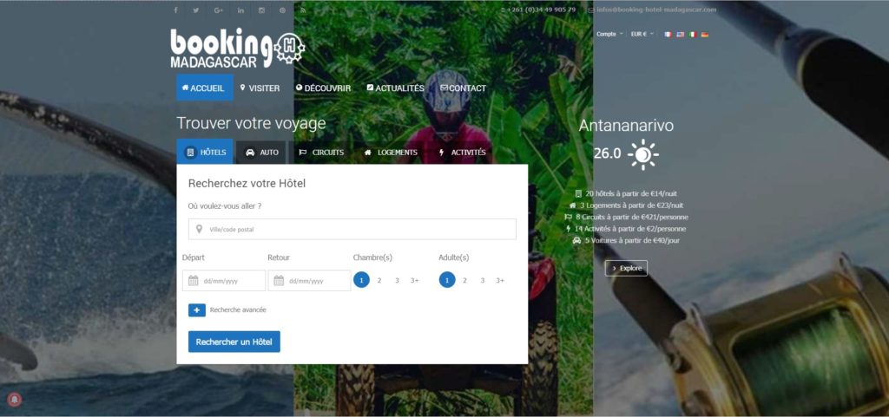Select 3 rooms under Chambre(s)
This screenshot has width=889, height=417.
point(397,280)
